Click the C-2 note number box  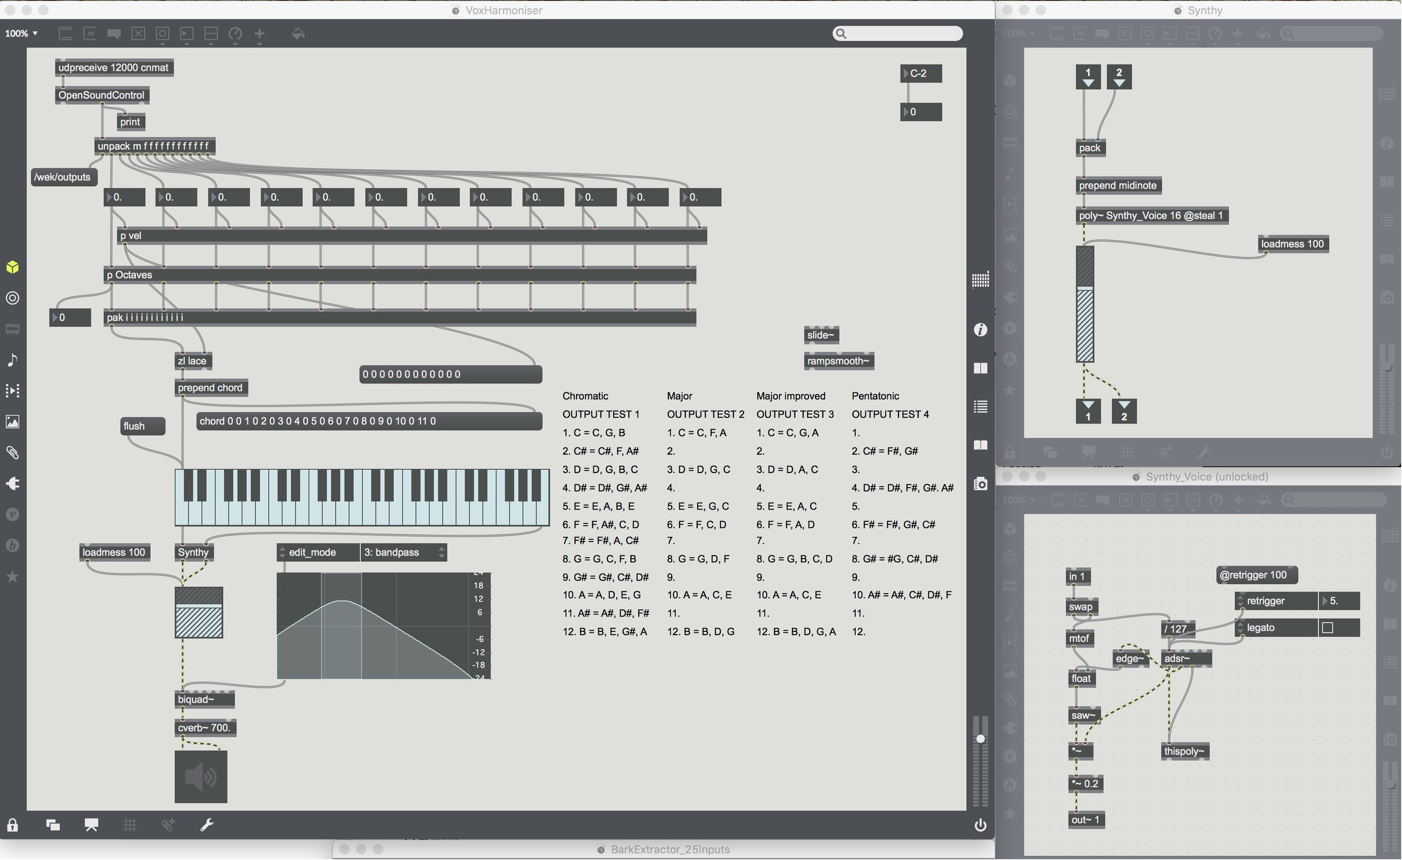click(x=921, y=73)
